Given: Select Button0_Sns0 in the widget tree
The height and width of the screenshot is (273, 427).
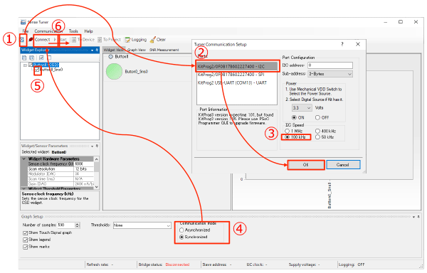Looking at the screenshot, I should click(51, 70).
